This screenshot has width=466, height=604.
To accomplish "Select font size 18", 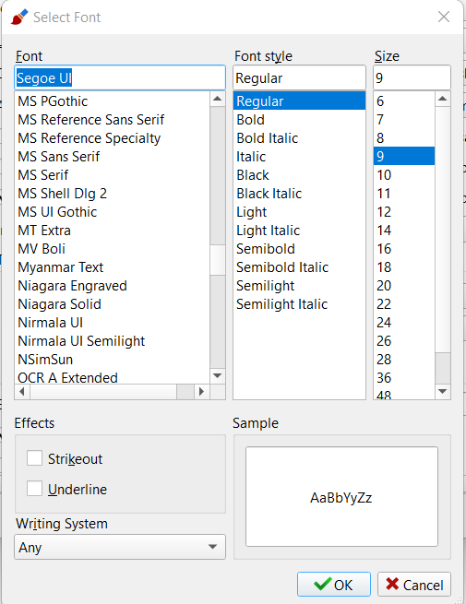I will 404,267.
